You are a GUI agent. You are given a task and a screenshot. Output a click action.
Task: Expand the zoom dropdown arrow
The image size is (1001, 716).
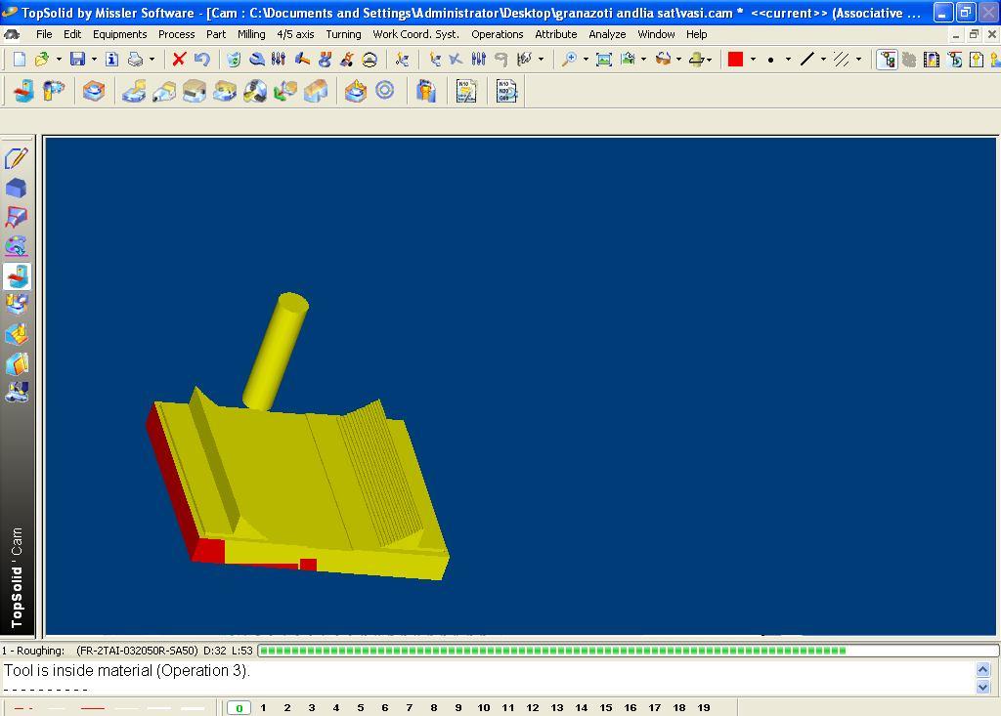[x=586, y=60]
